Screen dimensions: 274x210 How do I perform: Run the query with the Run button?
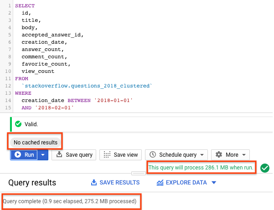coord(24,154)
